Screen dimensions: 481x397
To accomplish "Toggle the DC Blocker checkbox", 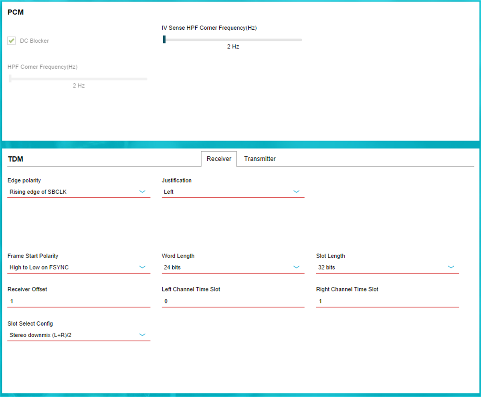I will coord(12,41).
